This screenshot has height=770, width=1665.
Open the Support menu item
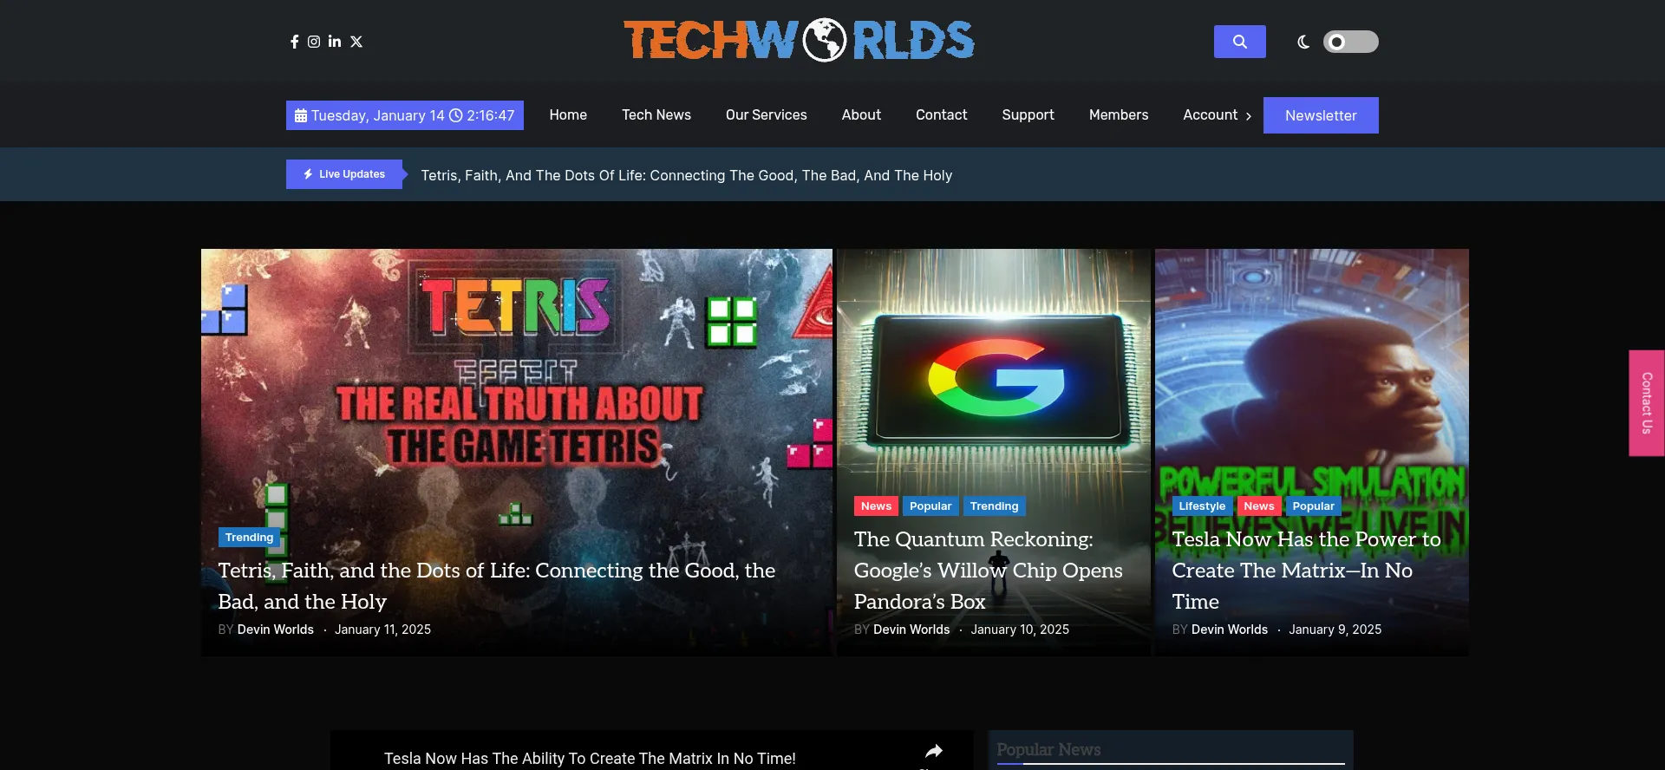pyautogui.click(x=1028, y=114)
